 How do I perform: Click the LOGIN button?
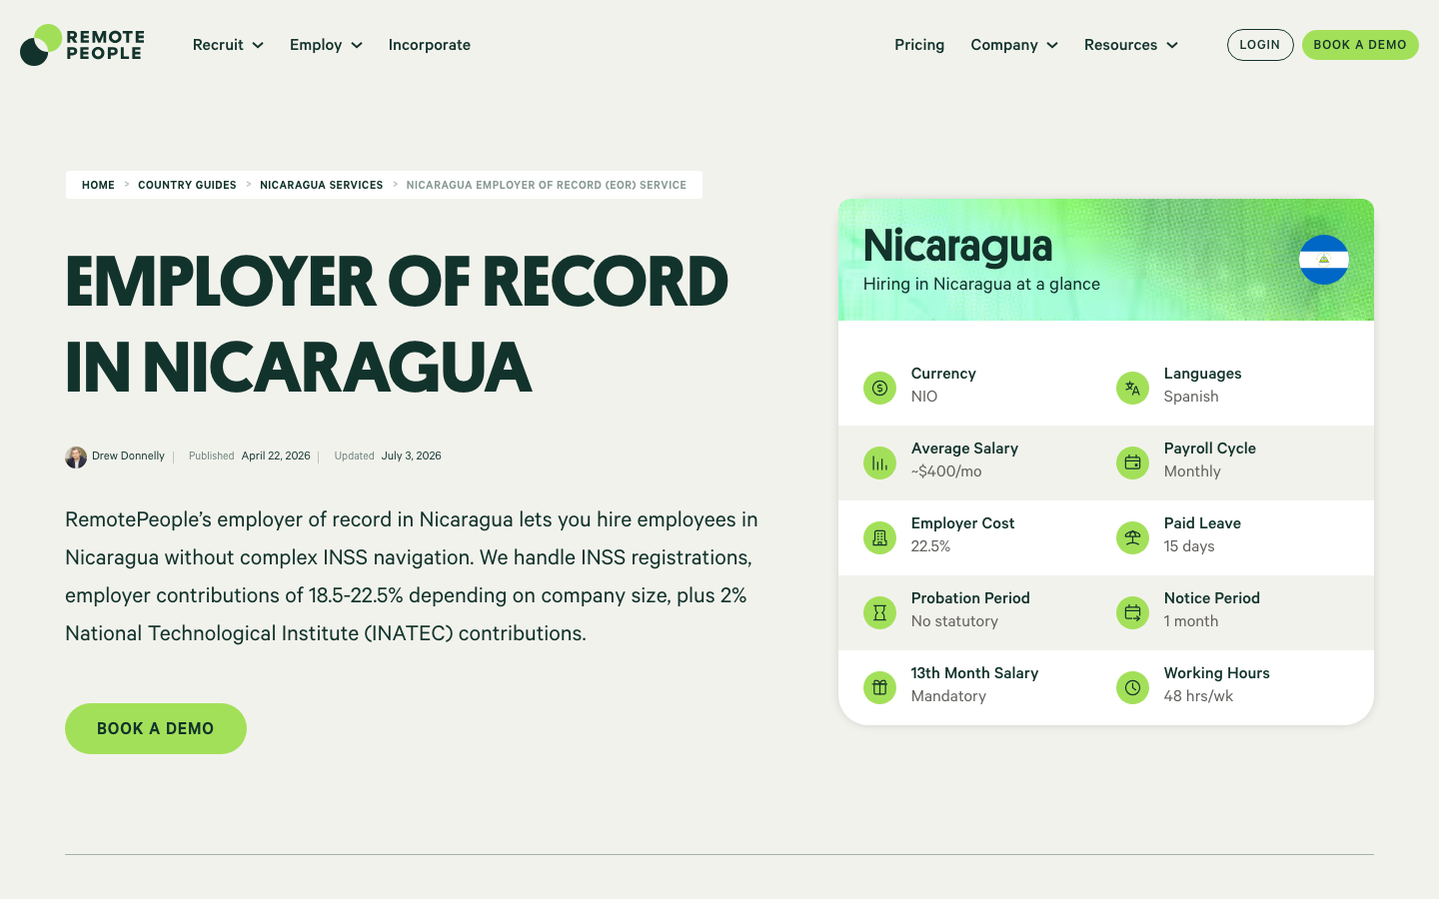[1260, 45]
